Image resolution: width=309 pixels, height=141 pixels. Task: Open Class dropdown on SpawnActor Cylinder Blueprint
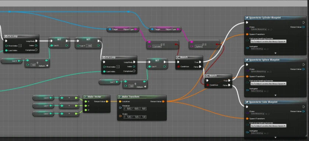[x=258, y=29]
